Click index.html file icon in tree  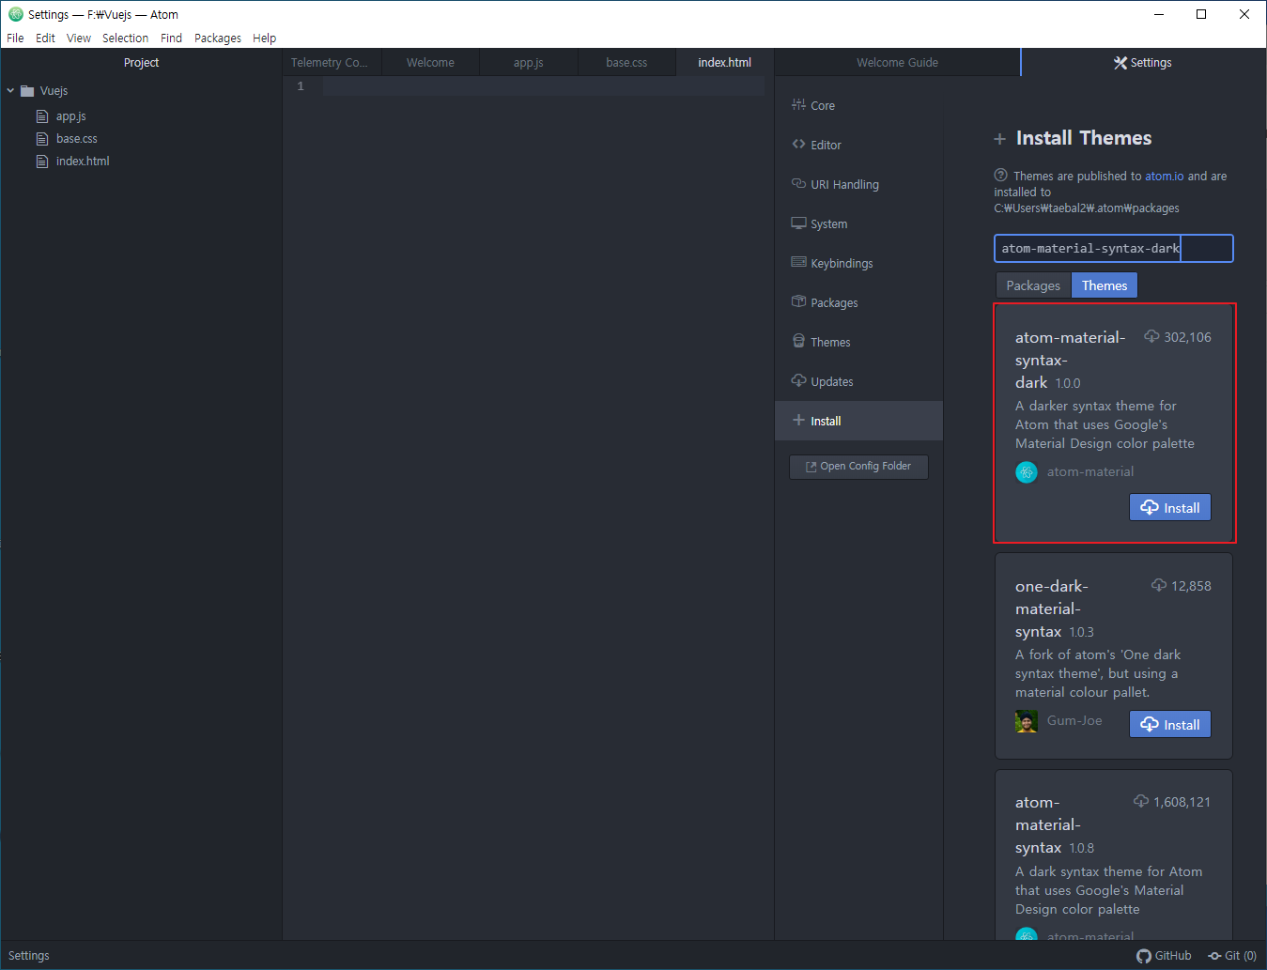click(42, 162)
